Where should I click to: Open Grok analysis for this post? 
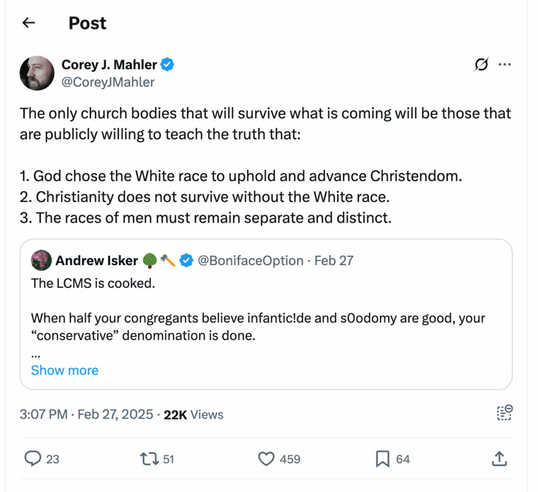pos(481,64)
